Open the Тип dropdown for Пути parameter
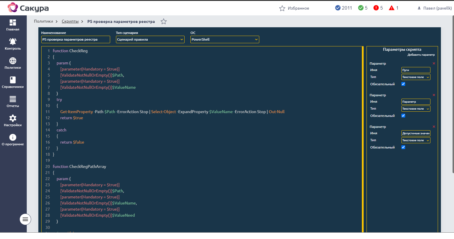 click(x=416, y=77)
